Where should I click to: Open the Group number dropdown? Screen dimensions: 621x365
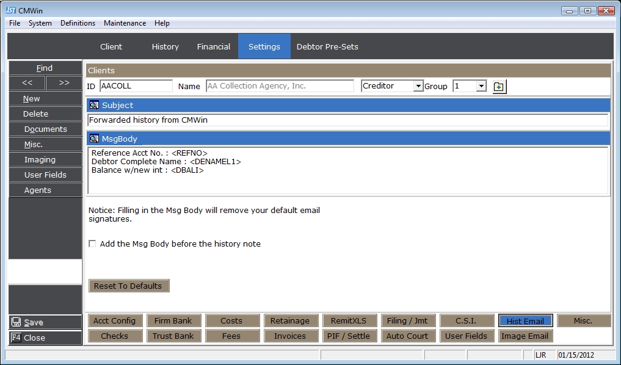(481, 87)
